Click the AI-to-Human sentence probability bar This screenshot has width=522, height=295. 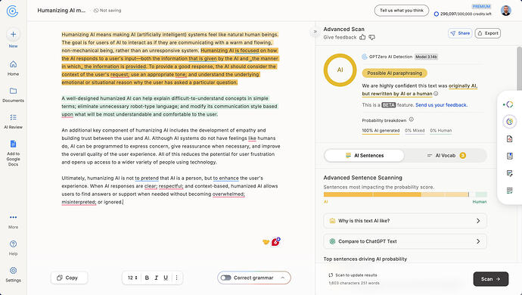point(405,194)
